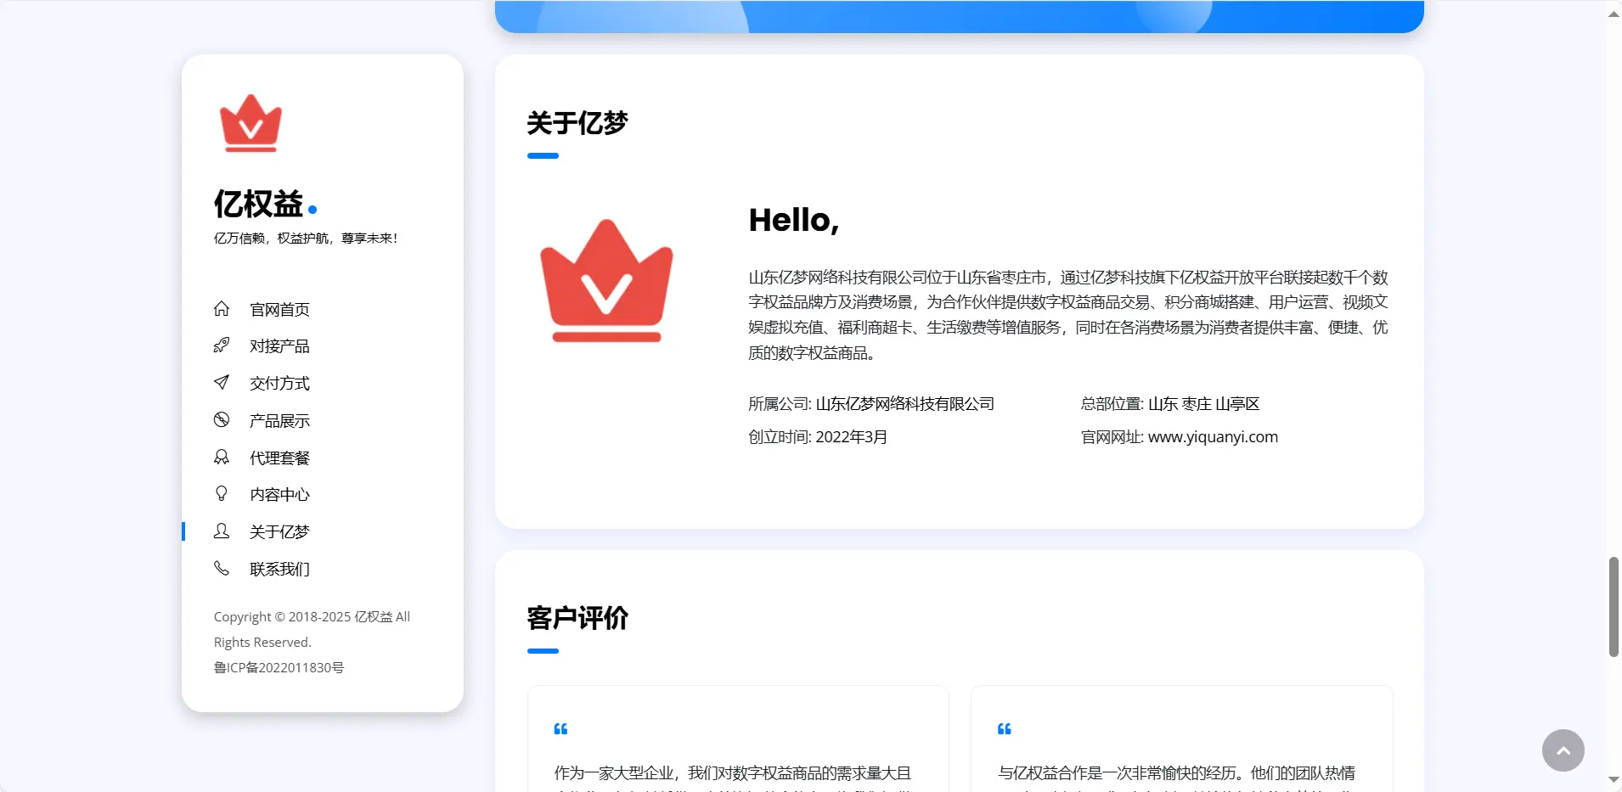Select the 代理套餐 people icon
1622x792 pixels.
222,457
